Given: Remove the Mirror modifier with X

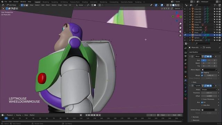Looking at the screenshot, I should click(216, 56).
